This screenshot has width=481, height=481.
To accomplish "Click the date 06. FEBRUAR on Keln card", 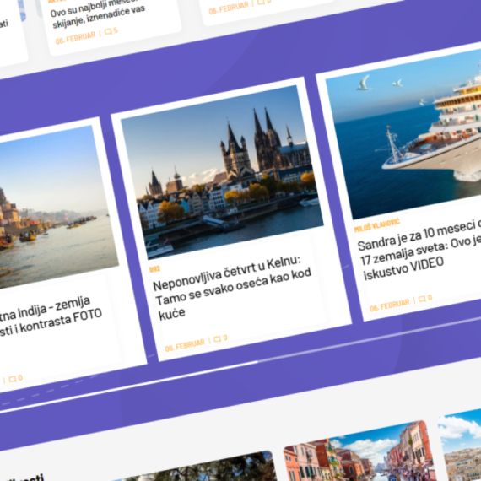I will point(185,345).
